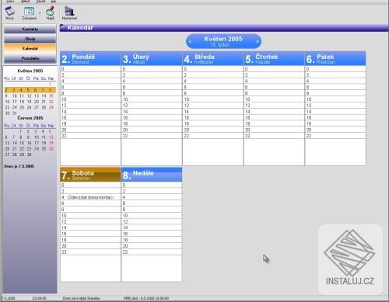The width and height of the screenshot is (389, 302).
Task: Select the 4. Středa day header
Action: click(x=213, y=58)
